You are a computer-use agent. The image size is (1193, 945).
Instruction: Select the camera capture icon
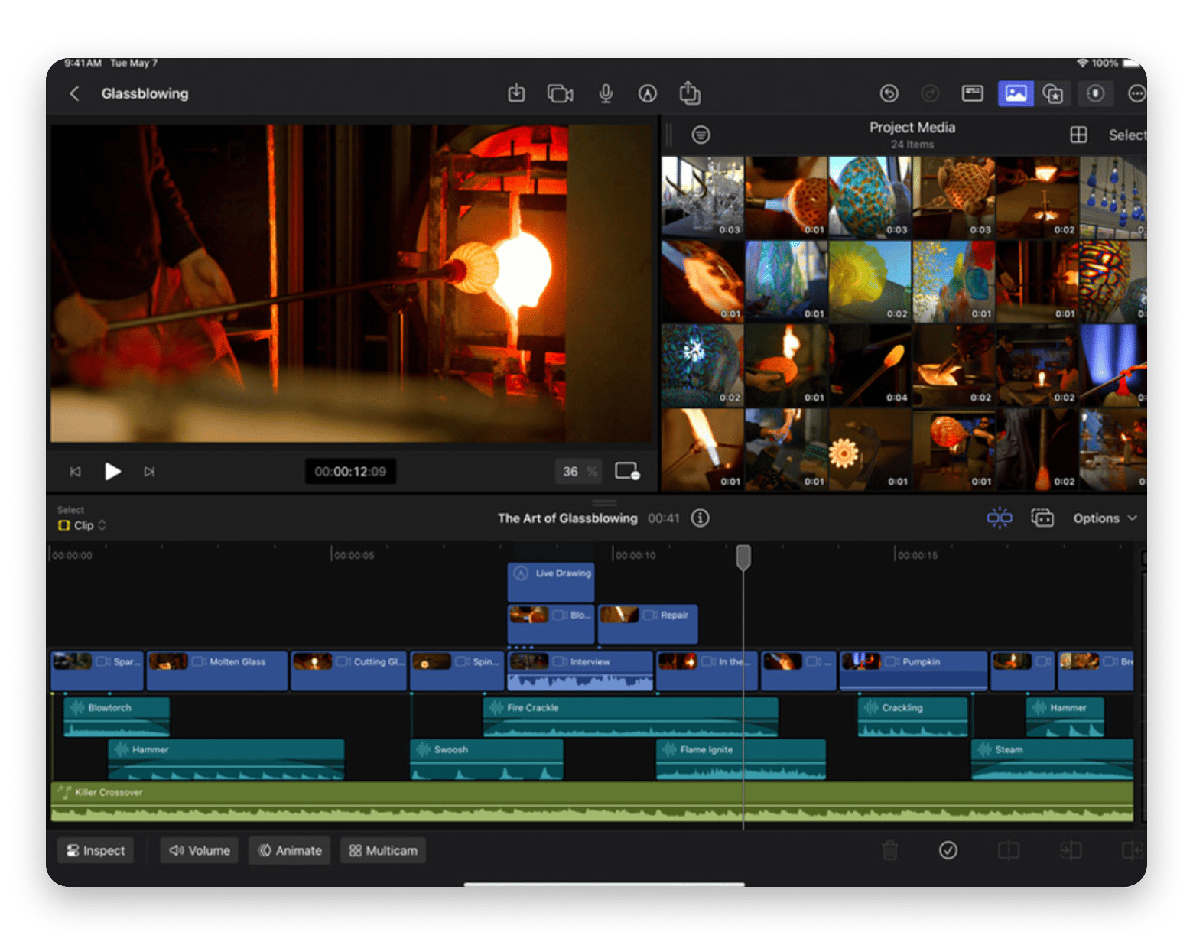[561, 93]
